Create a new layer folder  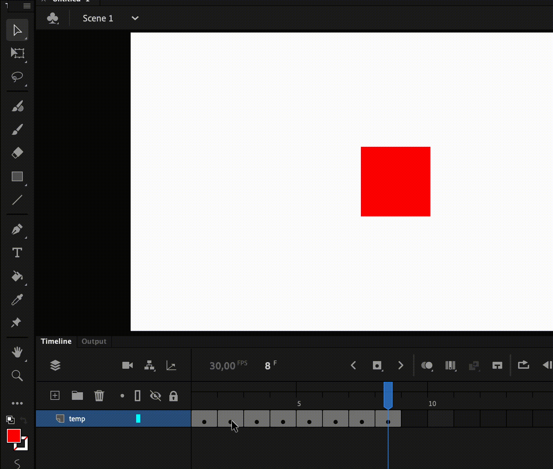[x=77, y=395]
